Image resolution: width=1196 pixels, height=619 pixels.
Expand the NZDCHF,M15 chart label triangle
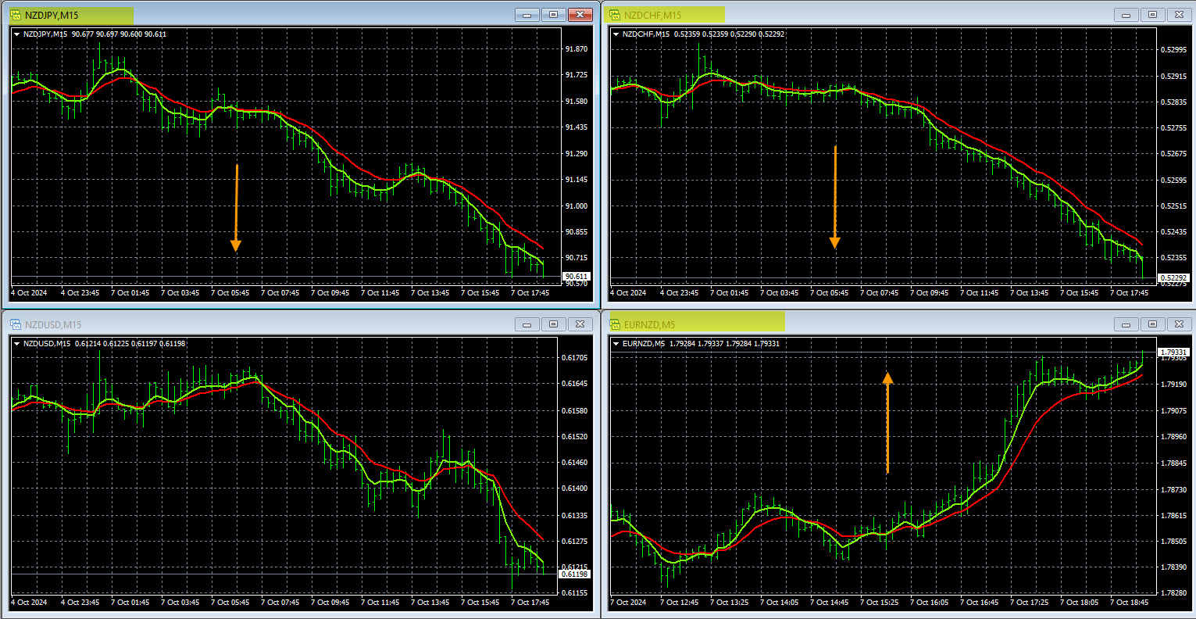(616, 34)
